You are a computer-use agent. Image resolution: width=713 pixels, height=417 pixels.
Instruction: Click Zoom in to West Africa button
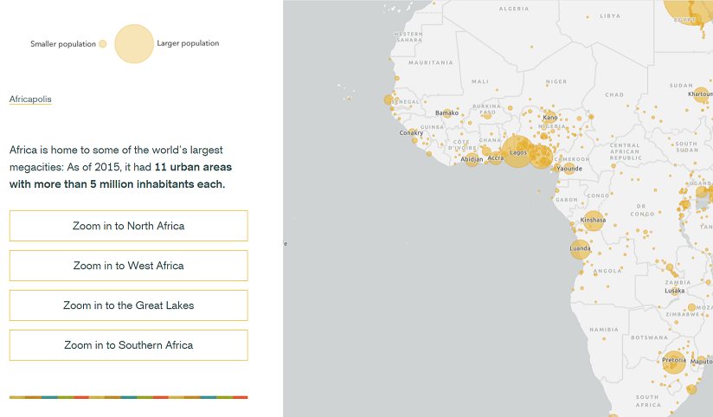click(129, 266)
